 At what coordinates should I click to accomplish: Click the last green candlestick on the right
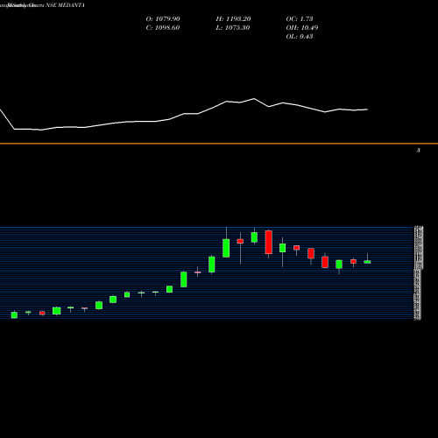[x=367, y=262]
